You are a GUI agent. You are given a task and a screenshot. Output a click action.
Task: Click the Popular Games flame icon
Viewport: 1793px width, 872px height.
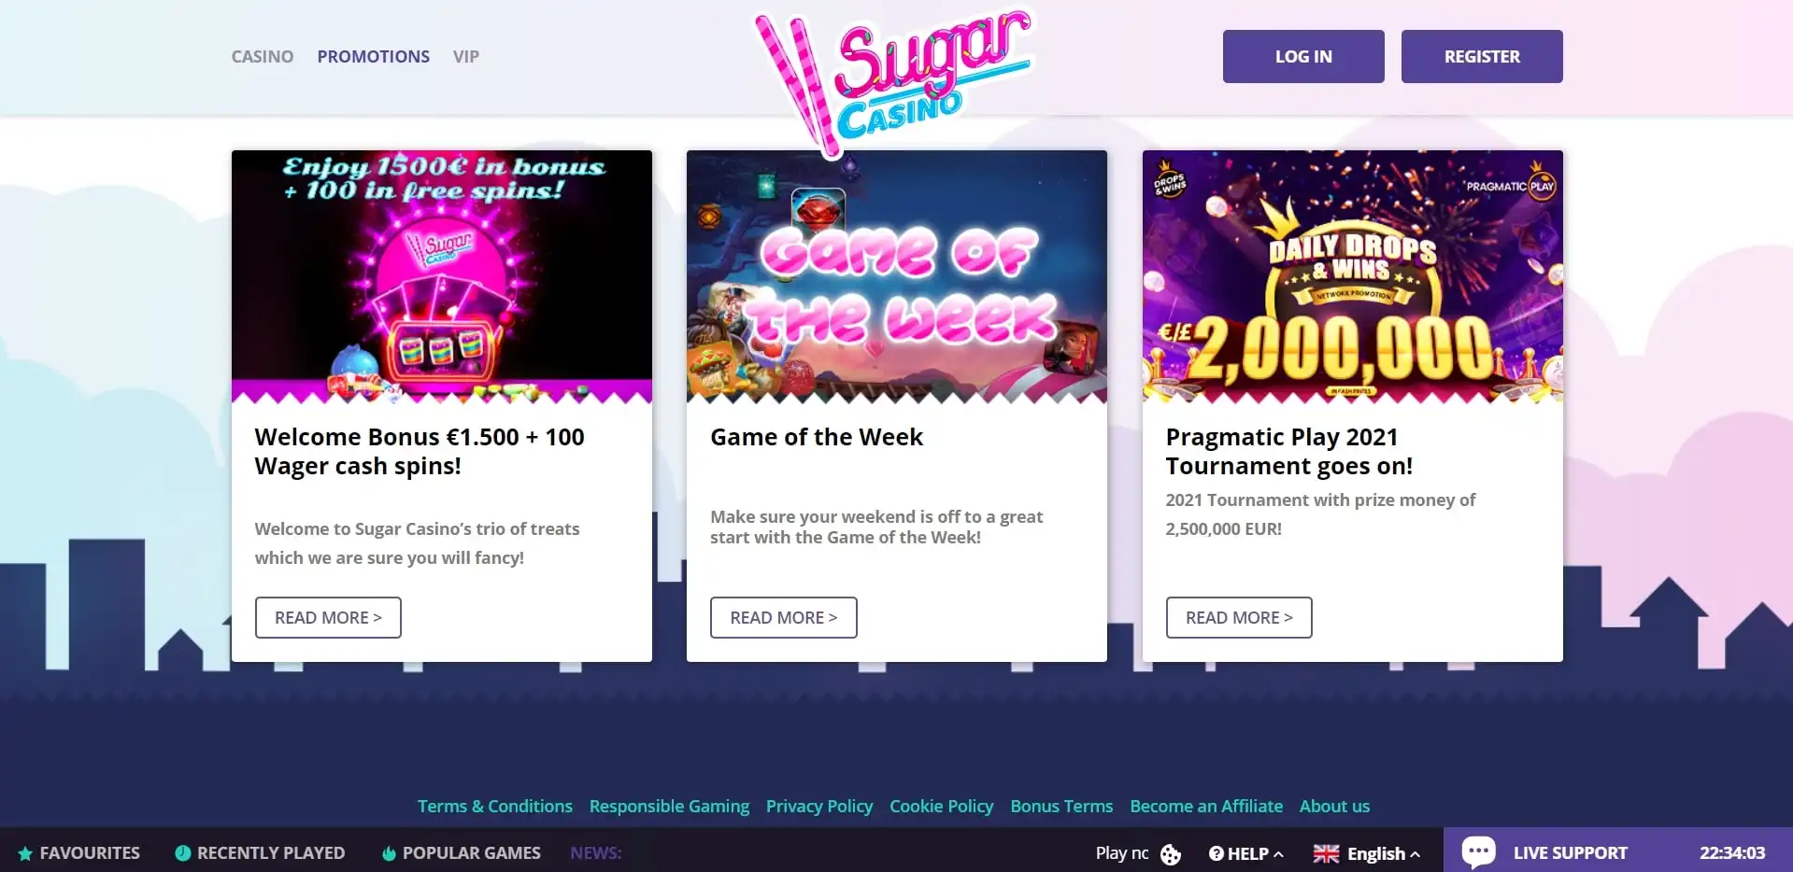click(x=389, y=852)
